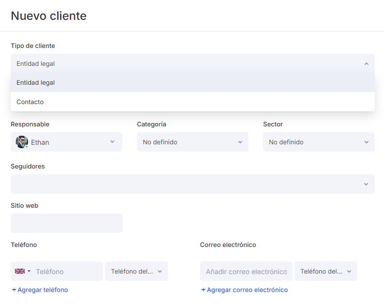Open the Categoría dropdown
Image resolution: width=384 pixels, height=307 pixels.
(193, 142)
